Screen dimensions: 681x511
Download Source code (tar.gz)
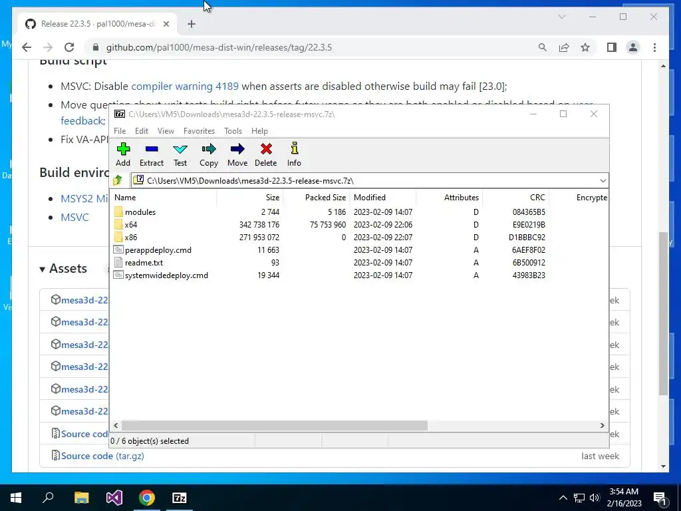pos(102,456)
